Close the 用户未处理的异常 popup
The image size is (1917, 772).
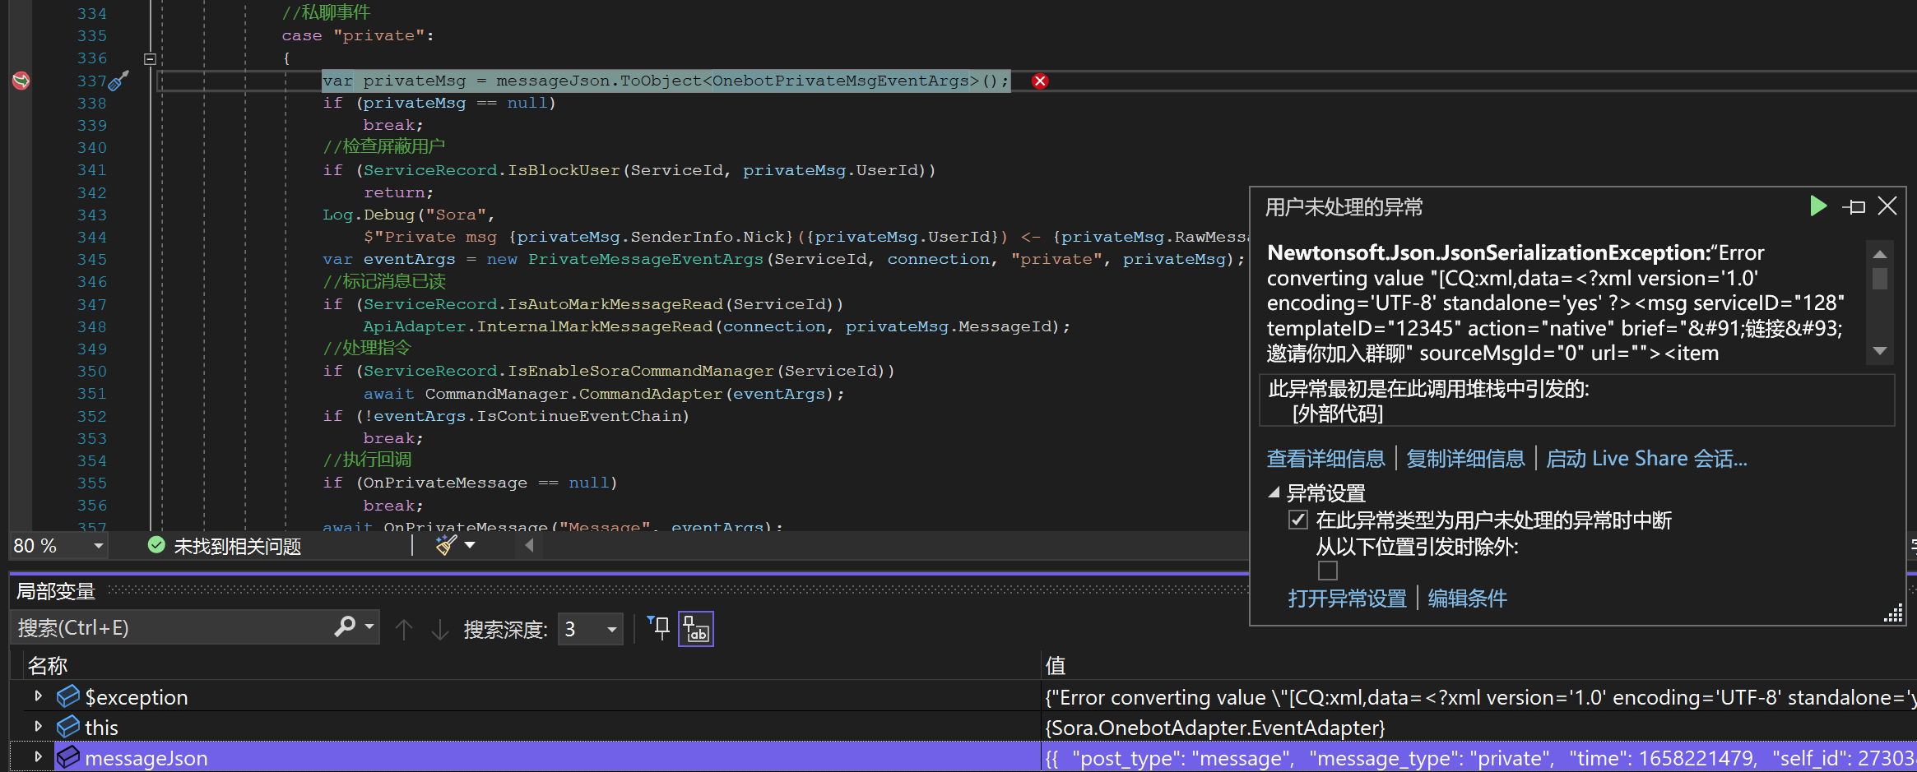(1887, 206)
